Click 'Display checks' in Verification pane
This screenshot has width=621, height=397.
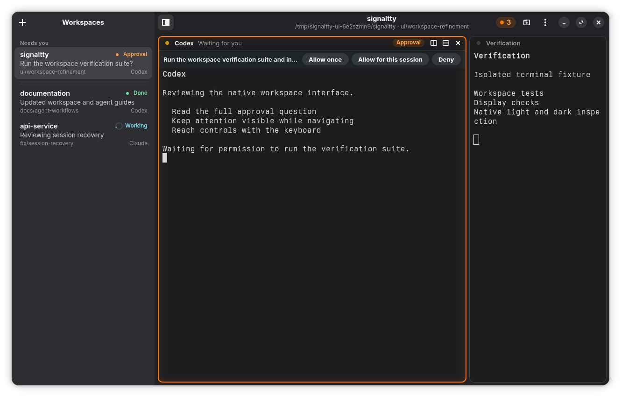pyautogui.click(x=507, y=103)
